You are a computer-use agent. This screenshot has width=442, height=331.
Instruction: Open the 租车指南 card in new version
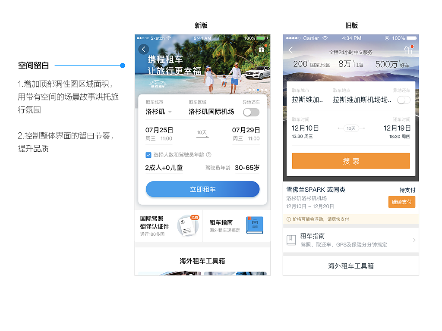(x=237, y=226)
